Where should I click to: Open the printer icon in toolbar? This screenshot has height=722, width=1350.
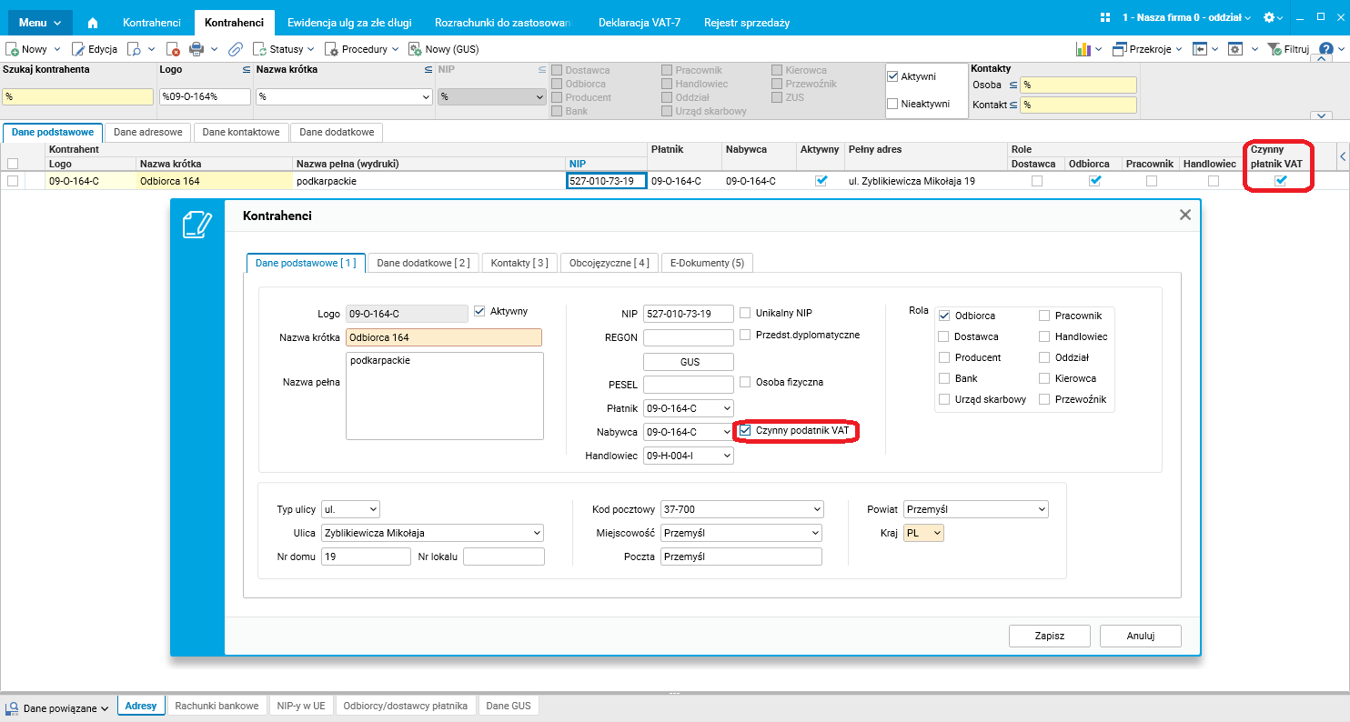[x=196, y=49]
